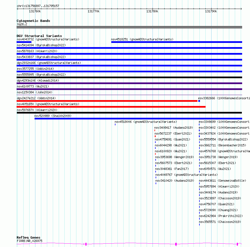Select nsv4518006 gnomAD variant label
The width and height of the screenshot is (250, 247).
tap(146, 122)
